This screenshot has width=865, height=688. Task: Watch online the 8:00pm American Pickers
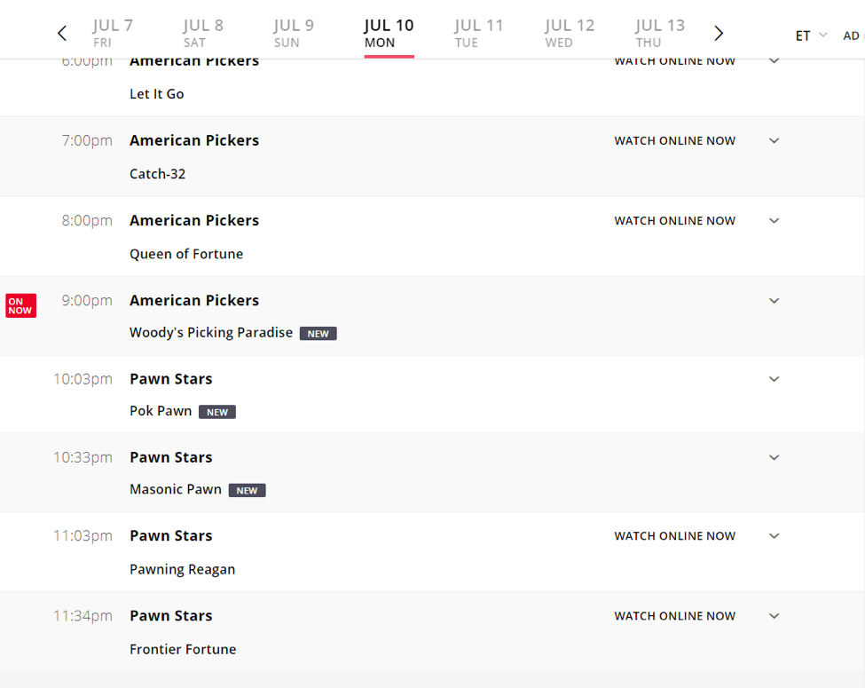pyautogui.click(x=674, y=221)
